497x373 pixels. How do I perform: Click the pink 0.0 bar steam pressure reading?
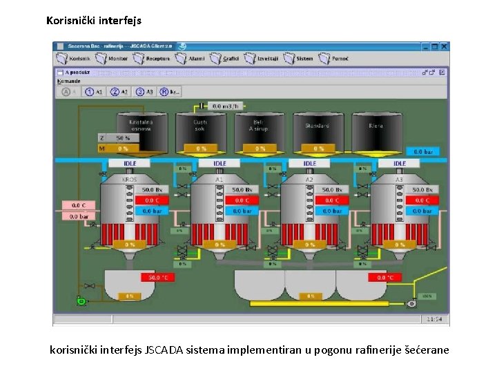coord(79,216)
